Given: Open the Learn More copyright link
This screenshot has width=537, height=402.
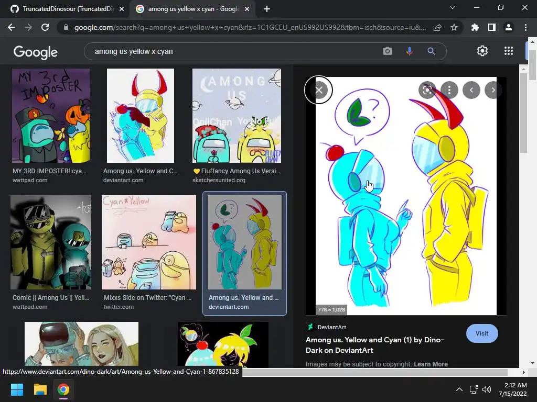Looking at the screenshot, I should click(431, 364).
